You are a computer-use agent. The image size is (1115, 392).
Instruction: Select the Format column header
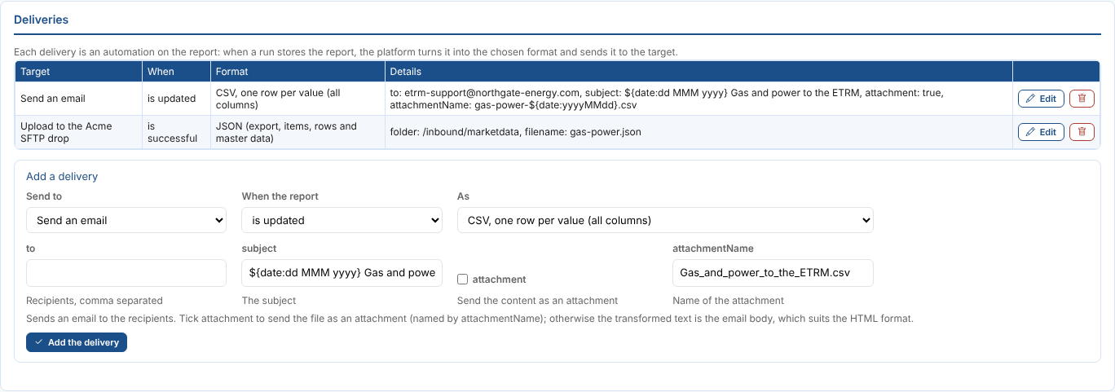coord(297,72)
